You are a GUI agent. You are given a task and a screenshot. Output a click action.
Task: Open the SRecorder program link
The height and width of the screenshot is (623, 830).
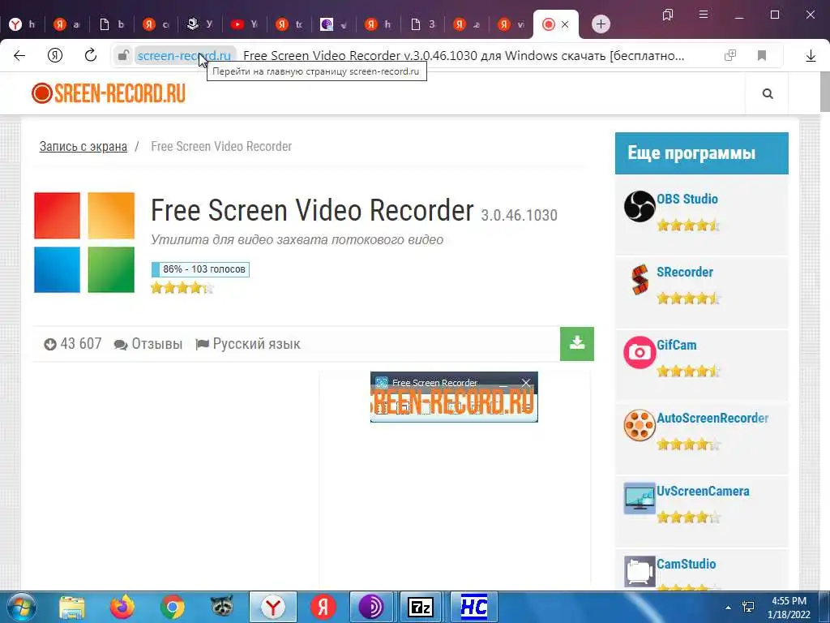684,272
